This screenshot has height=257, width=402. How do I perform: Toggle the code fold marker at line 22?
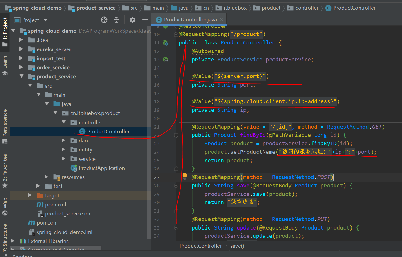click(x=176, y=135)
